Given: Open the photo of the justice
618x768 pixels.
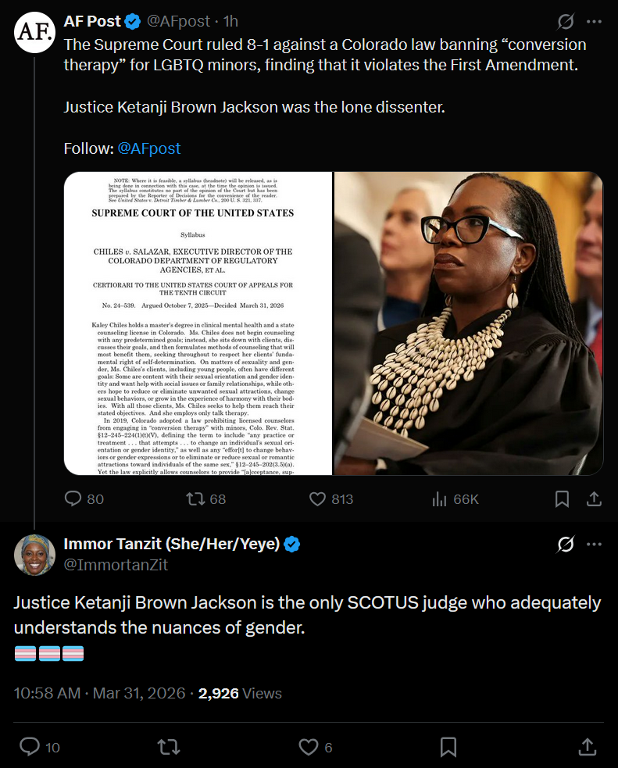Looking at the screenshot, I should click(x=469, y=323).
